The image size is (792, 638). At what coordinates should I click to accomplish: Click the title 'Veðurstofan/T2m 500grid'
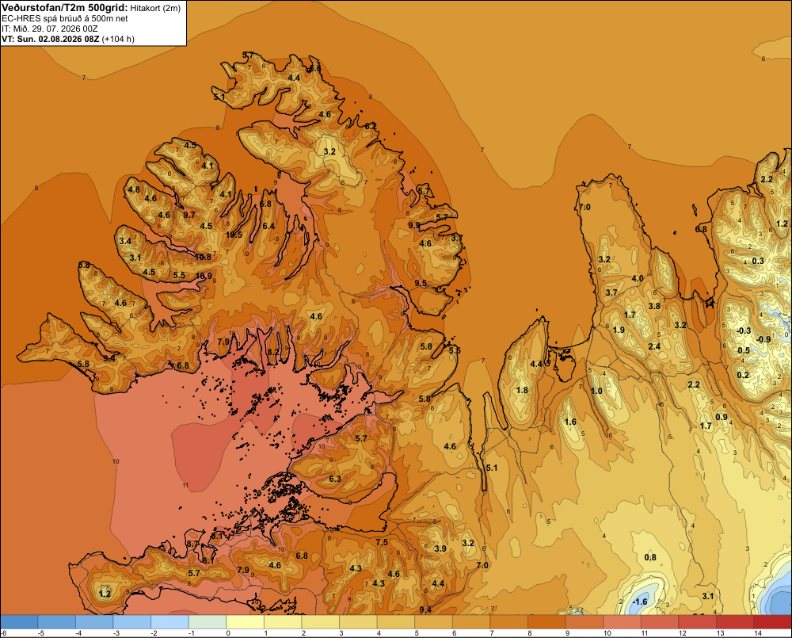tap(65, 8)
